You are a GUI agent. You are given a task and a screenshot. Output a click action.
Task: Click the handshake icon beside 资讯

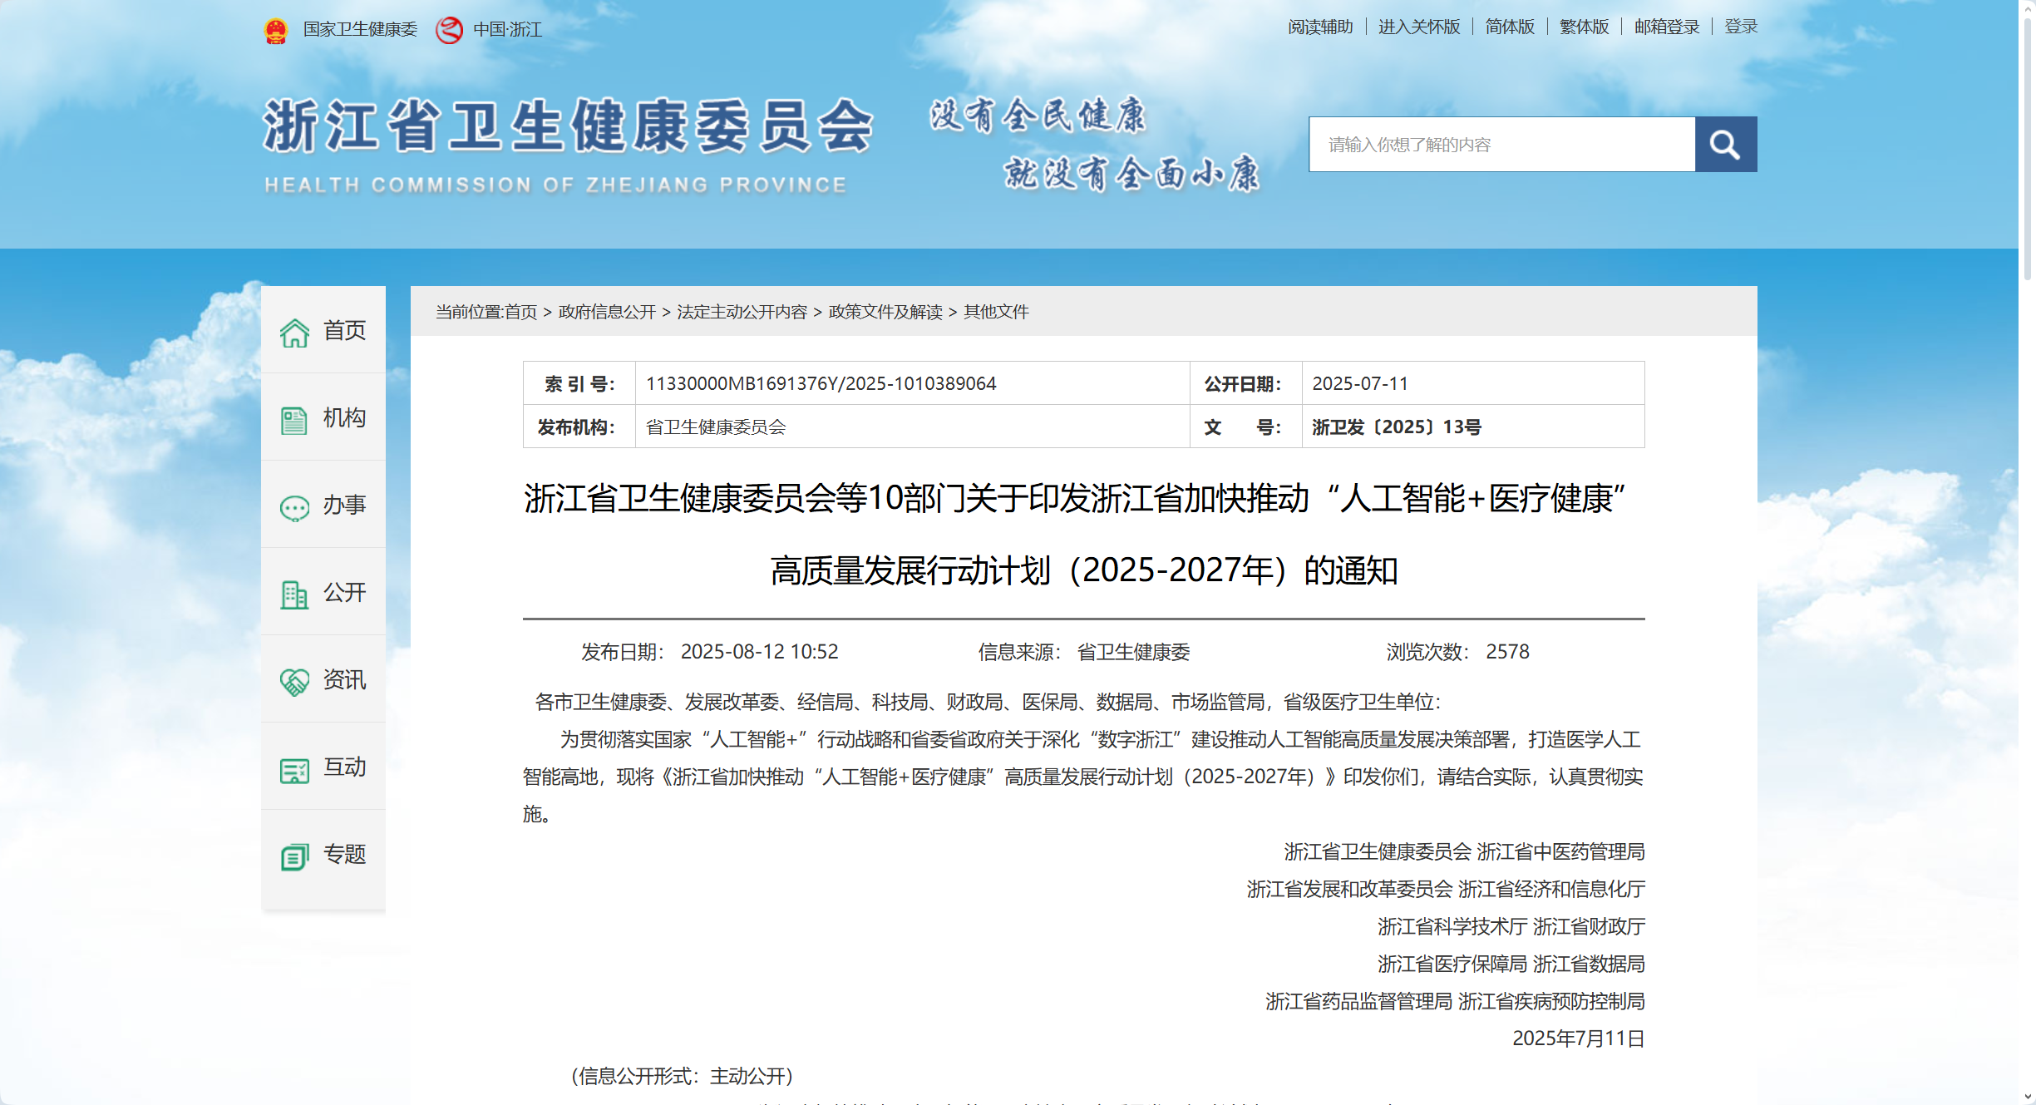coord(294,682)
